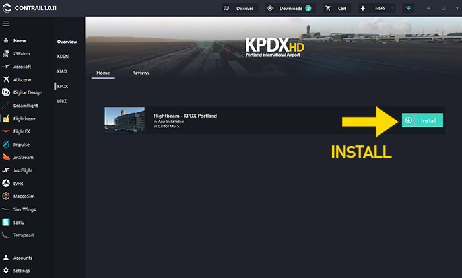Image resolution: width=462 pixels, height=278 pixels.
Task: Click the Downloads arrow icon
Action: 270,9
